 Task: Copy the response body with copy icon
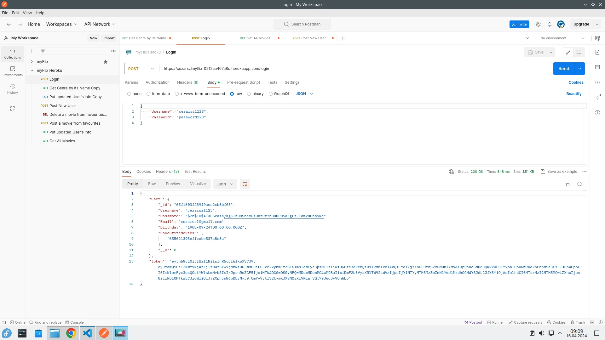tap(567, 184)
